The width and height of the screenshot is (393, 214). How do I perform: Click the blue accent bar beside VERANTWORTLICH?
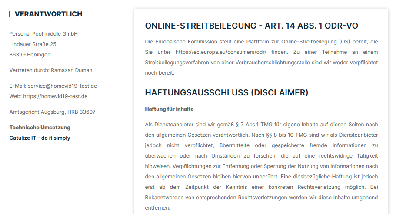[10, 14]
